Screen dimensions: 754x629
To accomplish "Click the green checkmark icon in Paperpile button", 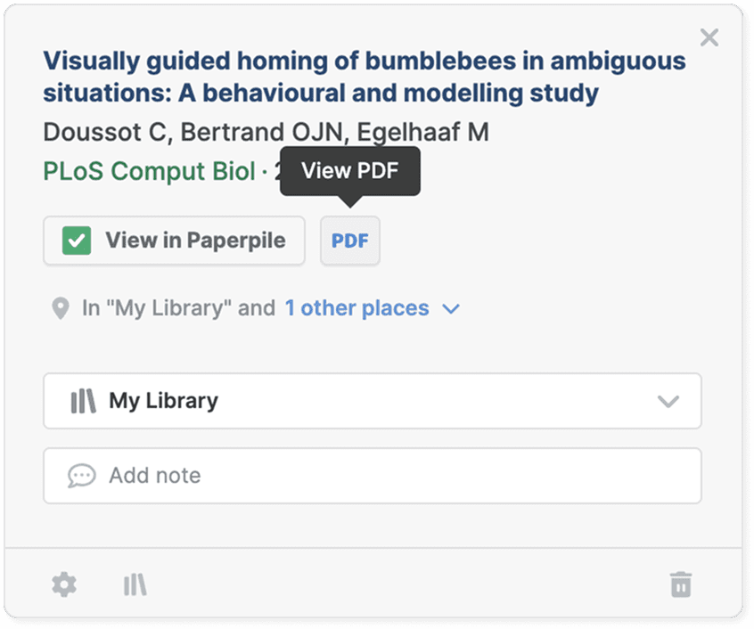I will click(x=77, y=241).
